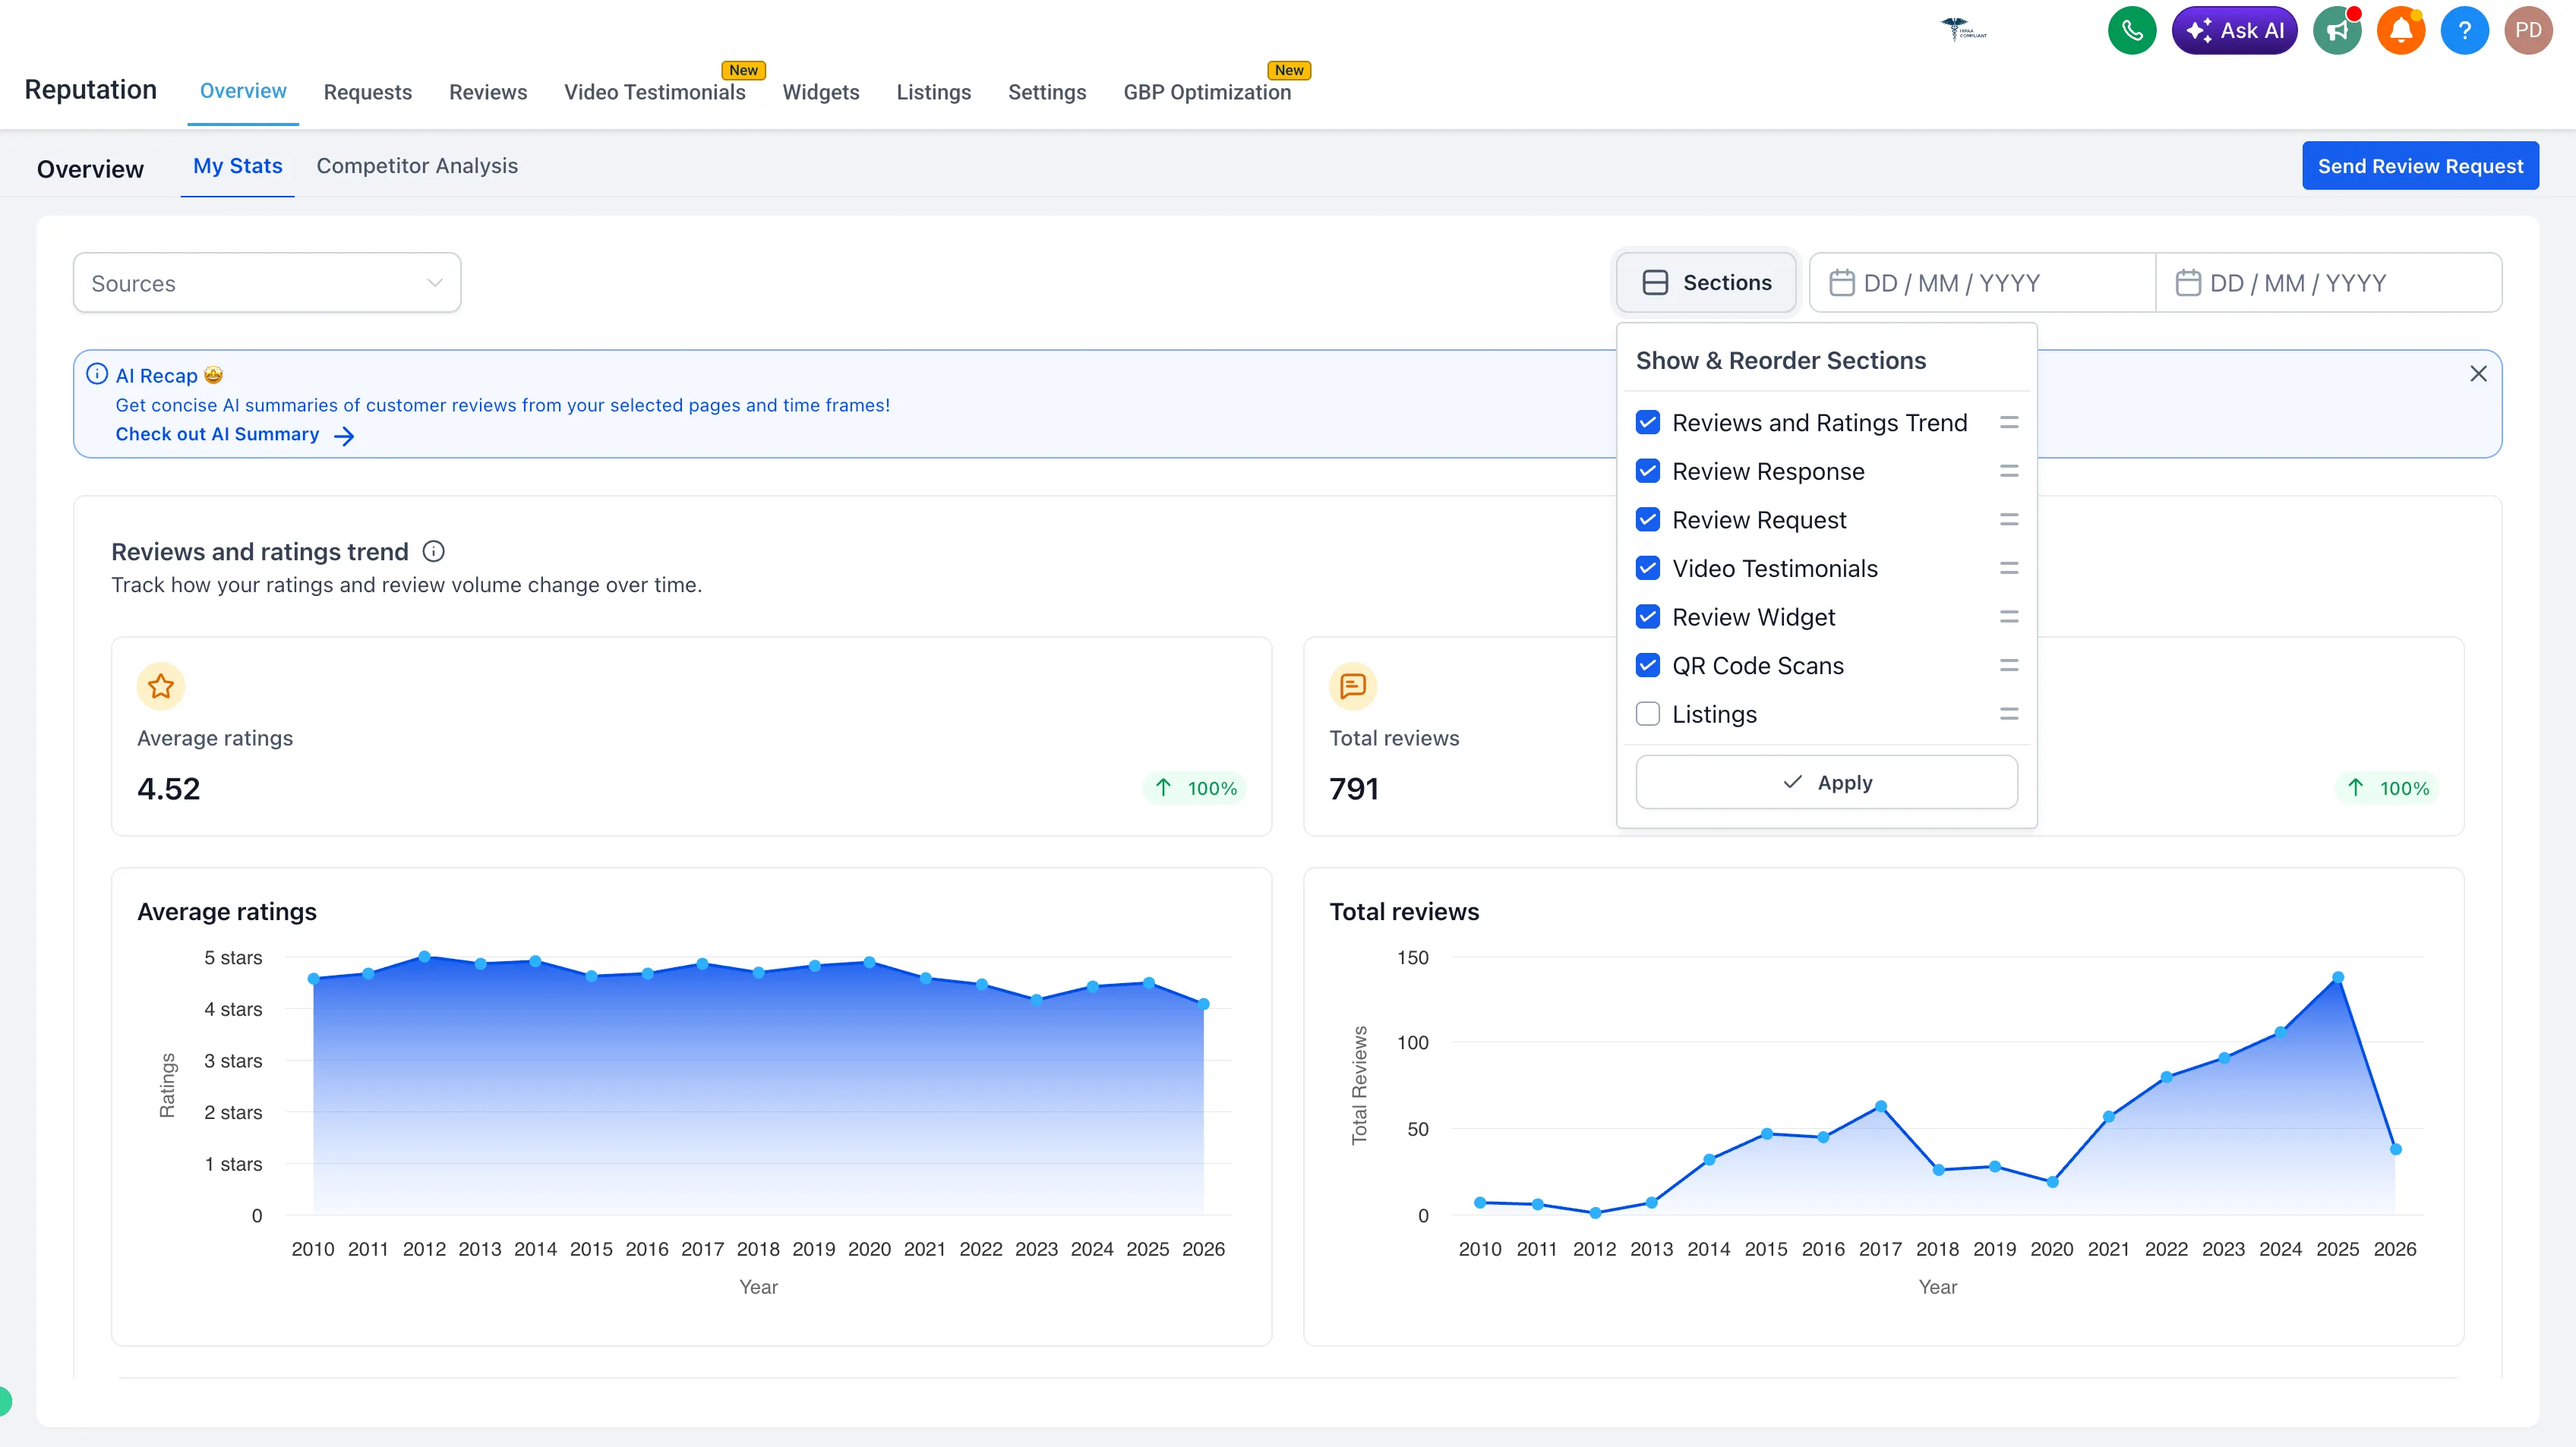
Task: Open the PD profile avatar
Action: [x=2529, y=30]
